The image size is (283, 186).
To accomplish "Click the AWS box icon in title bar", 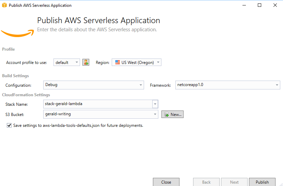I will pyautogui.click(x=4, y=5).
